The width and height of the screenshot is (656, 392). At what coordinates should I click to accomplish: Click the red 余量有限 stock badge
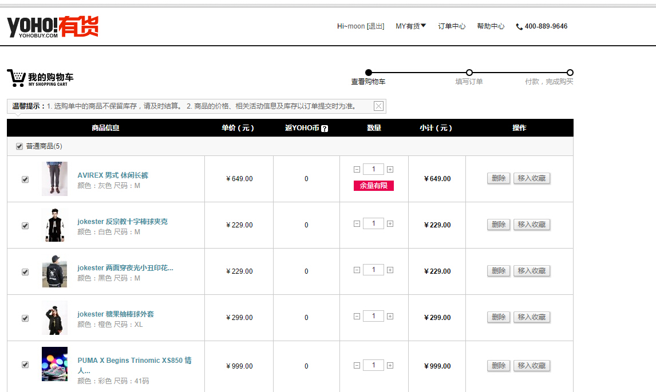coord(374,186)
